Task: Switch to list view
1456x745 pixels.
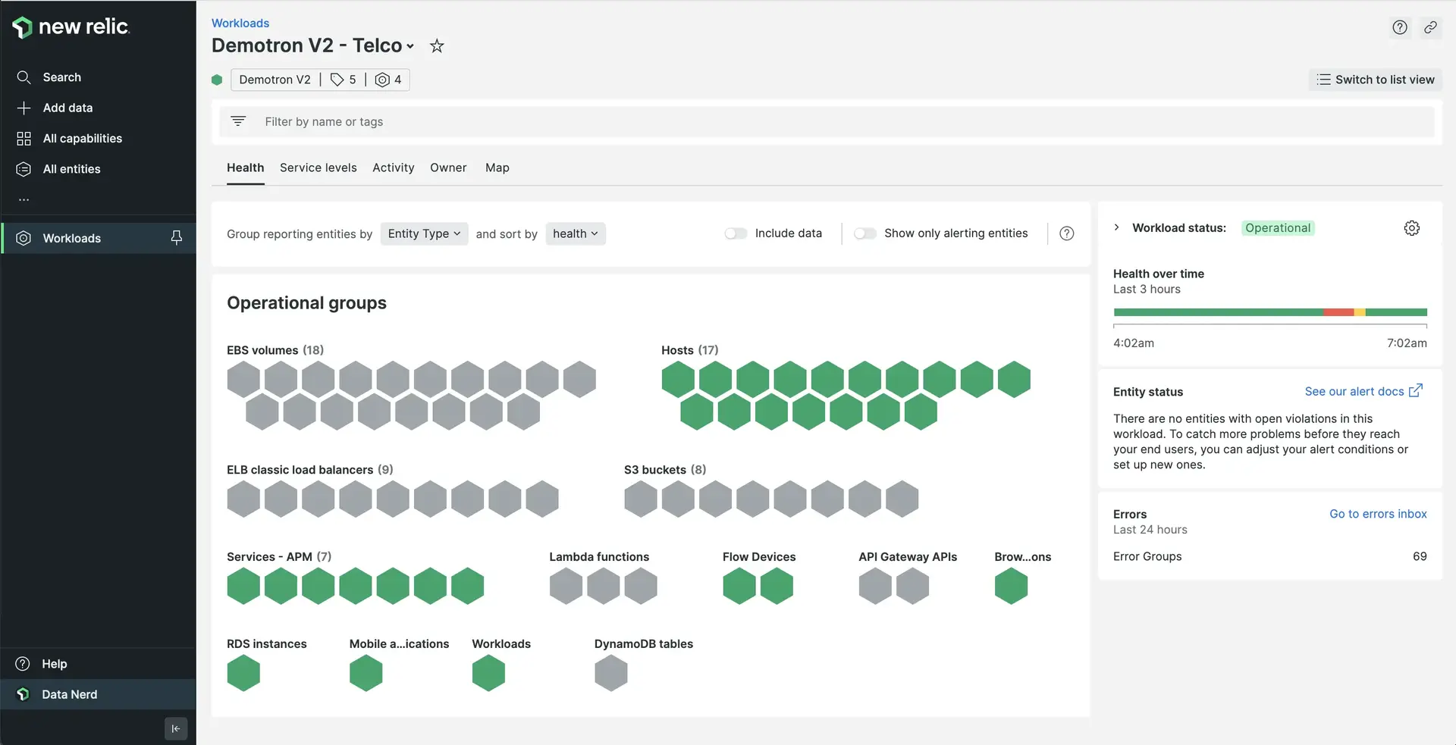Action: click(x=1375, y=80)
